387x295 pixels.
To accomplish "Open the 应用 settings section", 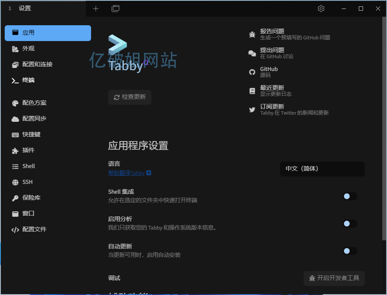I will pos(48,33).
